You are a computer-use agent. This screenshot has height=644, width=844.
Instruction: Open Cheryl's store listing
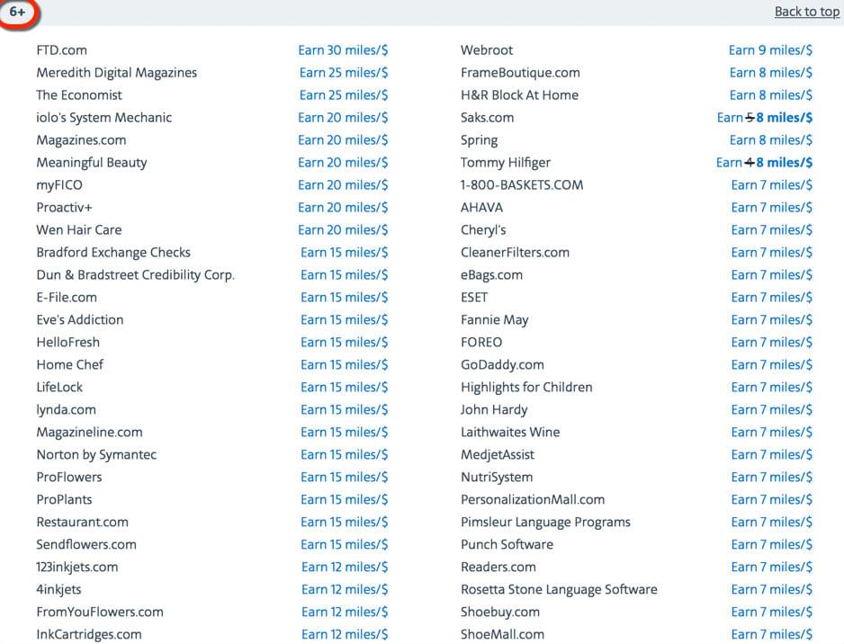coord(483,230)
